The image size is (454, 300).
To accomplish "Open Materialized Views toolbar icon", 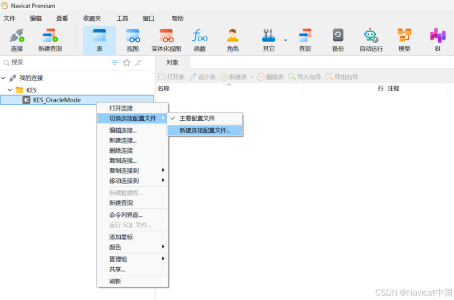I will coord(166,40).
